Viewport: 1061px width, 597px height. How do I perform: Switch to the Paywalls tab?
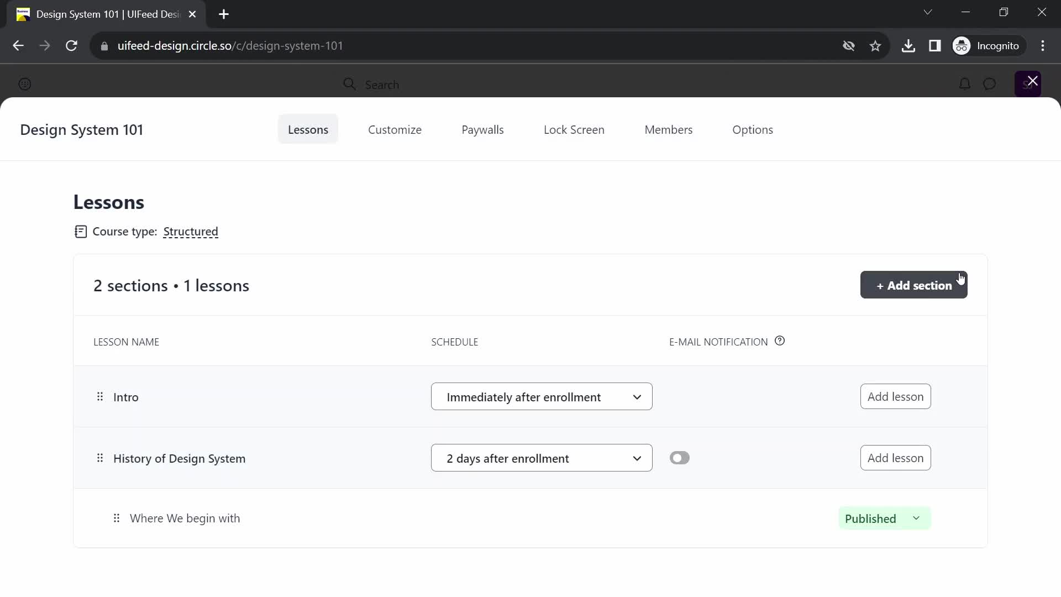[483, 130]
